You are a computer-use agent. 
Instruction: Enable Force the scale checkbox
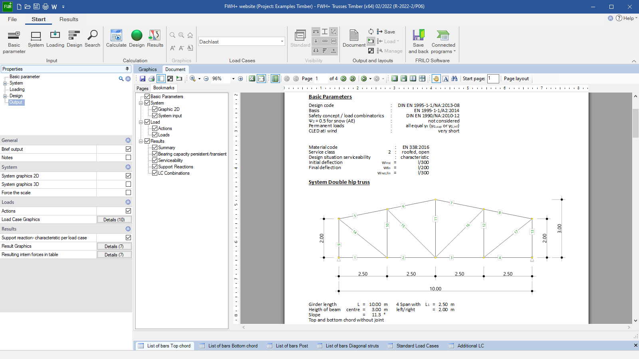click(x=128, y=192)
